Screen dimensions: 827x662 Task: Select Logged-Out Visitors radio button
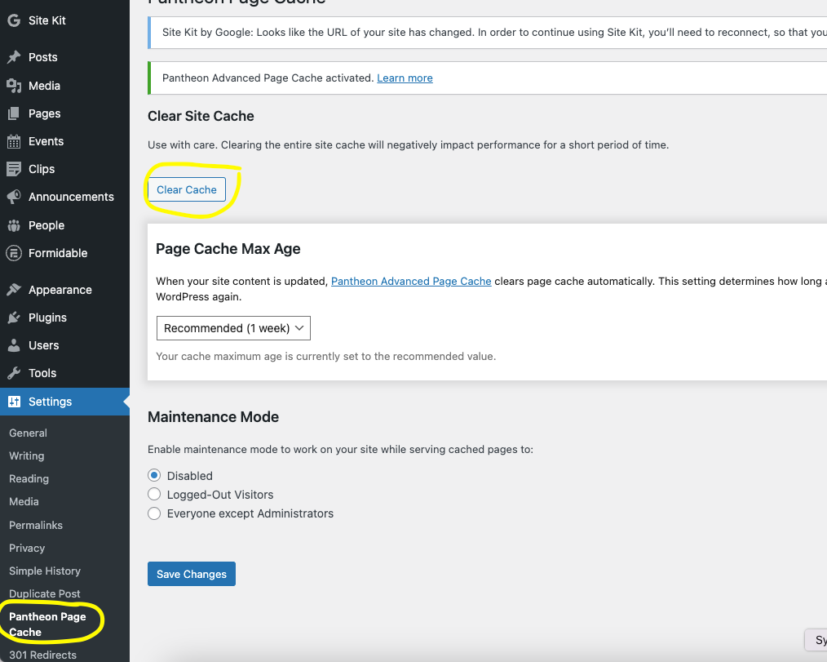tap(154, 495)
